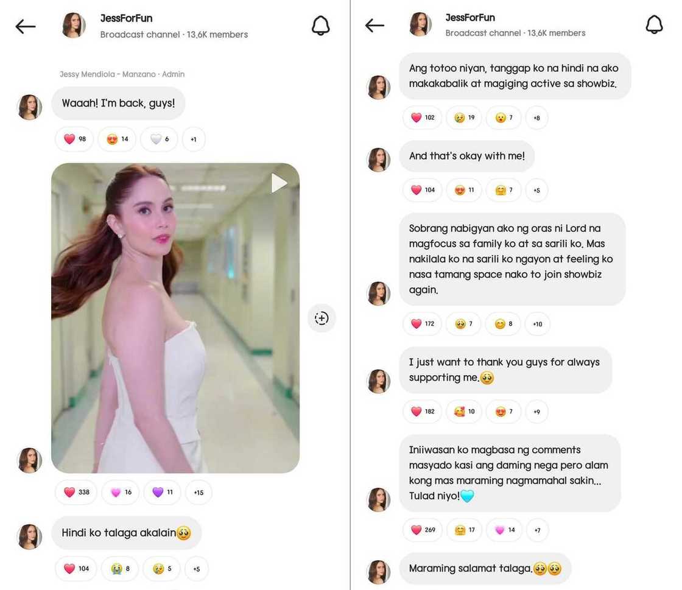The image size is (682, 590).
Task: Tap the "Waaah! I'm back, guys!" message
Action: (118, 104)
